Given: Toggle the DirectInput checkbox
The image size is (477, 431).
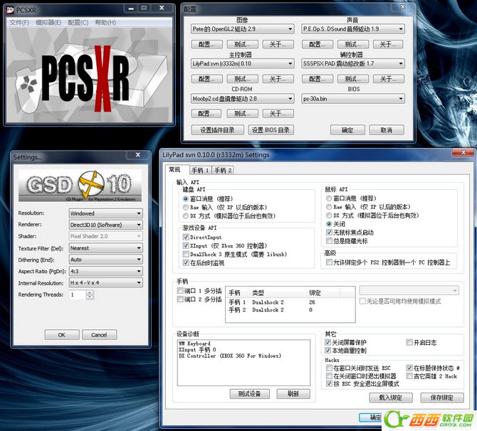Looking at the screenshot, I should 186,237.
